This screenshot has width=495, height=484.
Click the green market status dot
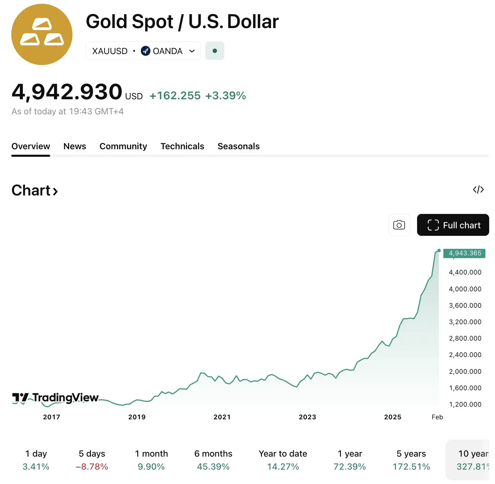215,51
